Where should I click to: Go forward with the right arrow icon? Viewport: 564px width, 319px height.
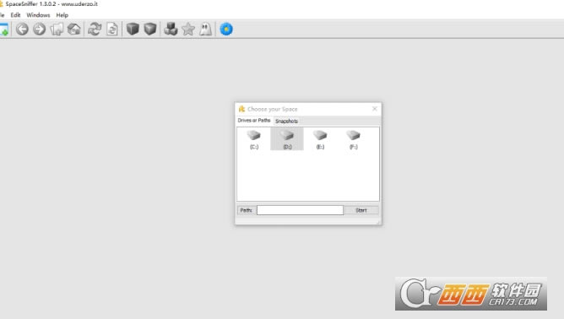tap(40, 30)
